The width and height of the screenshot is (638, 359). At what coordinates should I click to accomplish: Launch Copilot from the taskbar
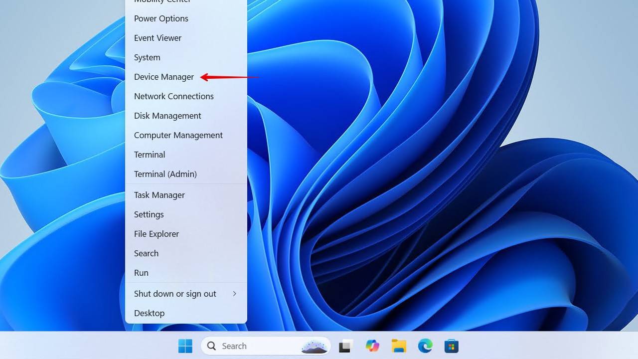tap(372, 346)
